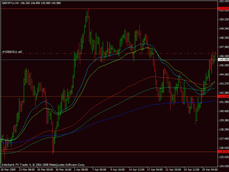
Task: Click the current price tag 145.980
Action: point(224,59)
